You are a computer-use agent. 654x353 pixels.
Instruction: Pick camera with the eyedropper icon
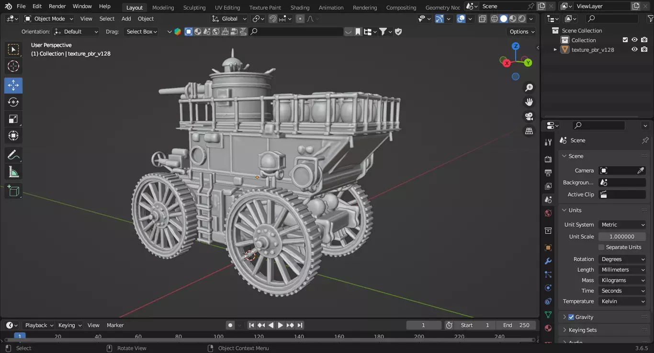(x=641, y=171)
